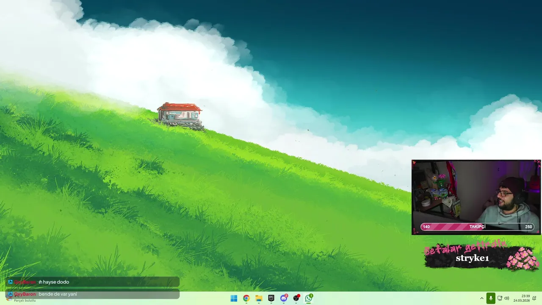Show hidden system tray icons
Screen dimensions: 542x305
(481, 298)
